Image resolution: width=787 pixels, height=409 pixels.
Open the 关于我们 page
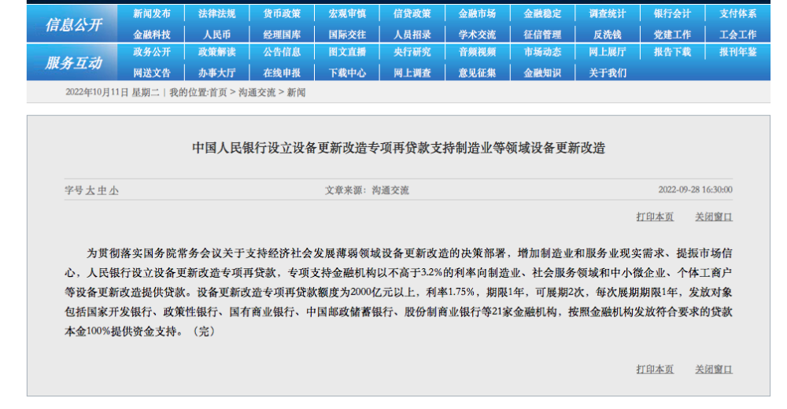(x=608, y=73)
